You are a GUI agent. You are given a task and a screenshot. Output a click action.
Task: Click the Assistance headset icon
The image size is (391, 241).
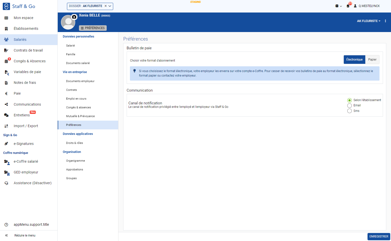6,183
